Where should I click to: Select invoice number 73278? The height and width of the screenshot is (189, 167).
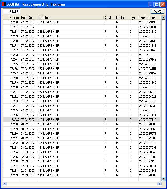pos(14,78)
